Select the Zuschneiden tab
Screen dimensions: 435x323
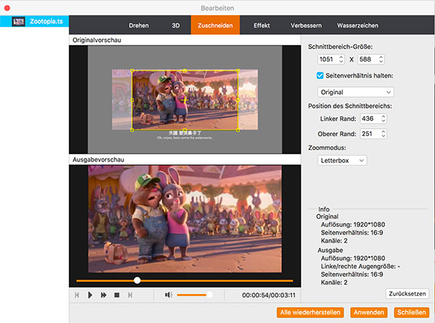215,25
